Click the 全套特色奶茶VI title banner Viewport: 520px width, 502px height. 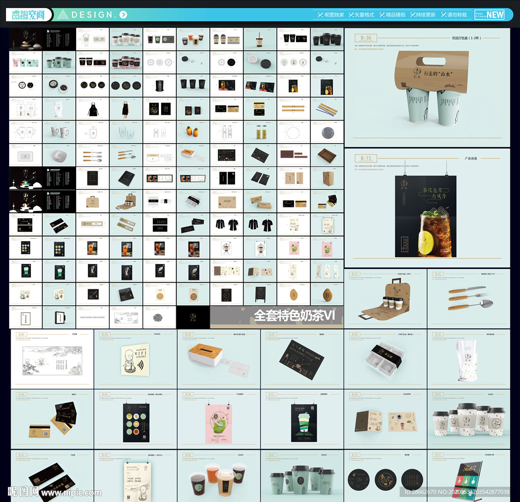[277, 317]
